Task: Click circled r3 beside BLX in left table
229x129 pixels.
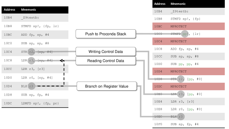Action: click(x=32, y=86)
